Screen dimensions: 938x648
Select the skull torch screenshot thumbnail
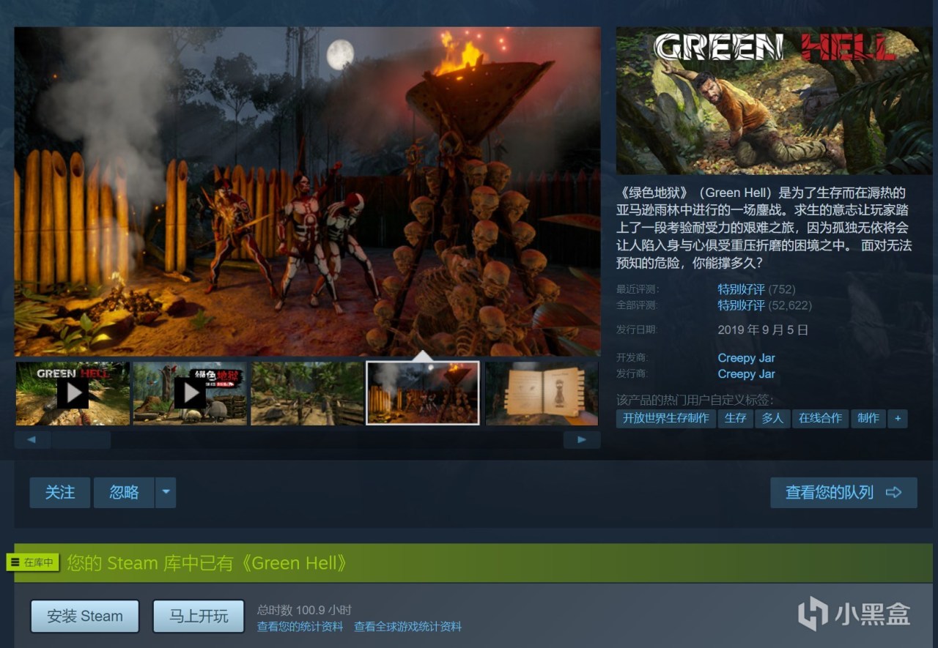(423, 393)
